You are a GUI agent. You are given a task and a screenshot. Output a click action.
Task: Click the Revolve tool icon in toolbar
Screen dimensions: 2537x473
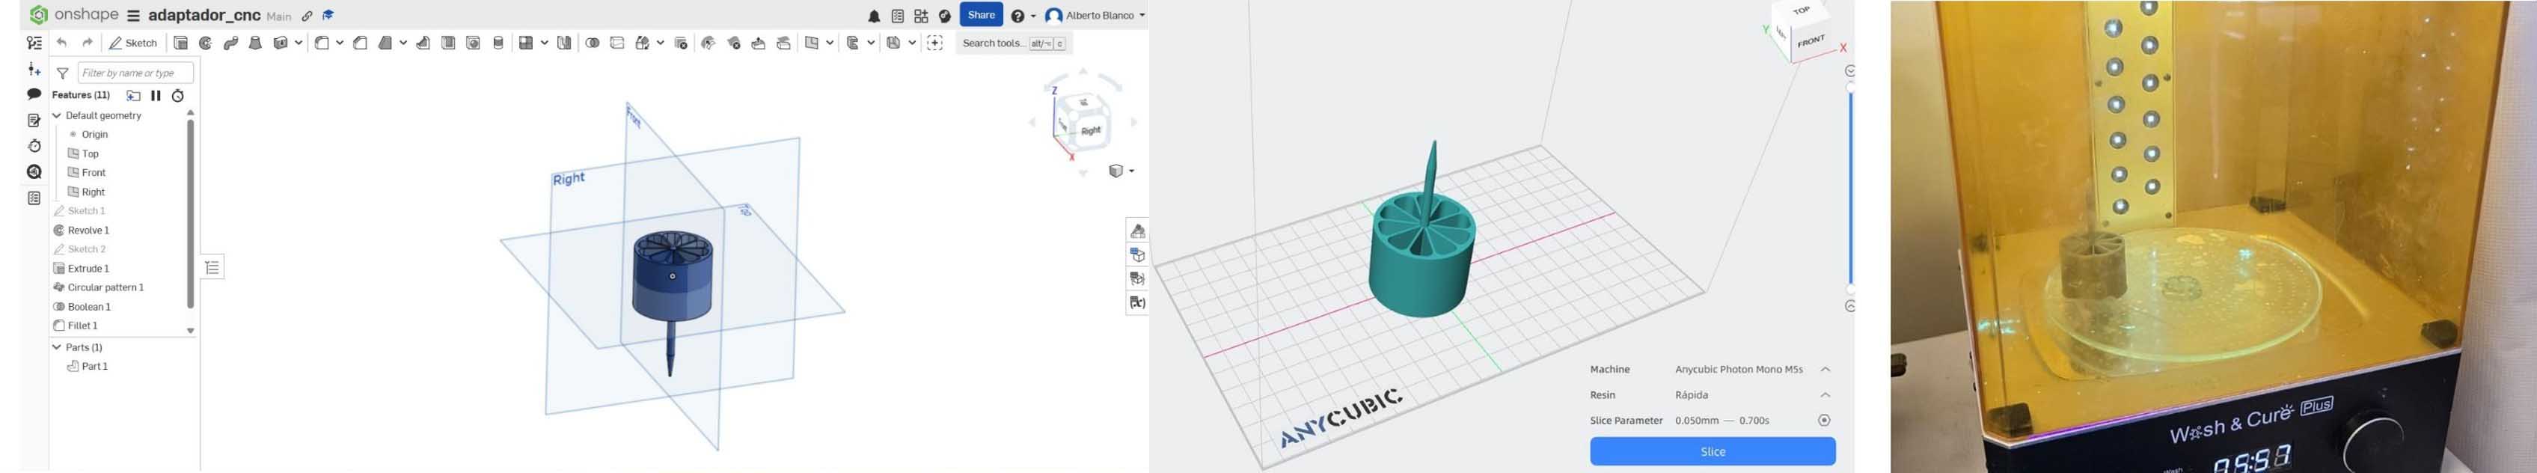tap(206, 43)
